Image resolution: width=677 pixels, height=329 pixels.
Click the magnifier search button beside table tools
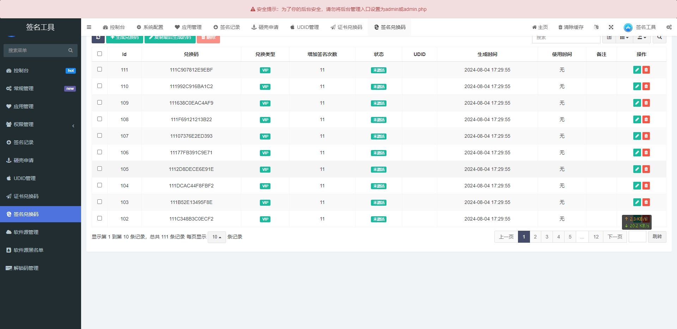(659, 38)
